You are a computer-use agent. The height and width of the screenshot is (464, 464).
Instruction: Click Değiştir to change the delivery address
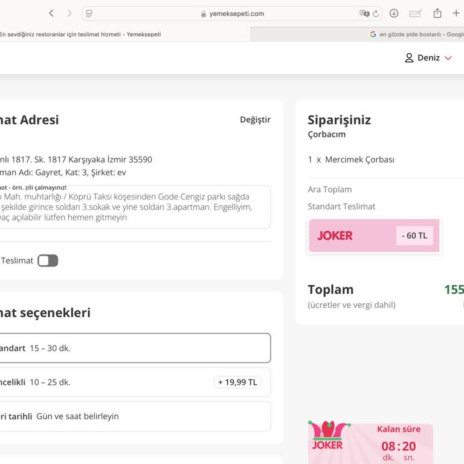[x=255, y=120]
